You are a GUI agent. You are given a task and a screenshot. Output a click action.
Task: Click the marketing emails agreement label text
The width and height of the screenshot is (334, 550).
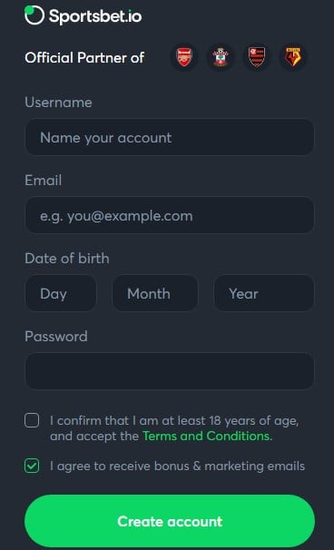click(x=177, y=467)
